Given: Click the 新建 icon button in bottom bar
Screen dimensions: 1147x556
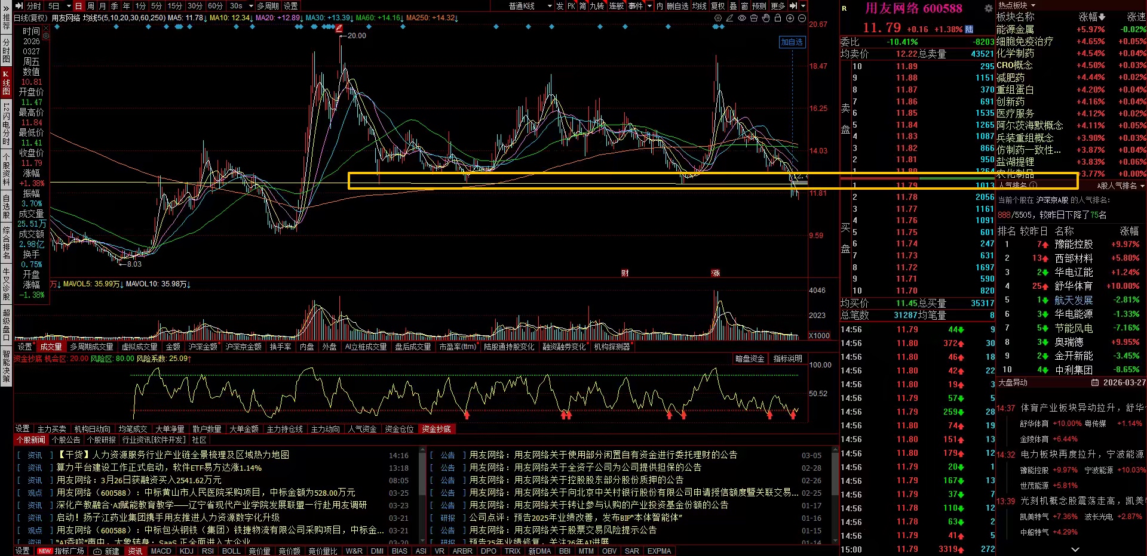Looking at the screenshot, I should coord(106,551).
